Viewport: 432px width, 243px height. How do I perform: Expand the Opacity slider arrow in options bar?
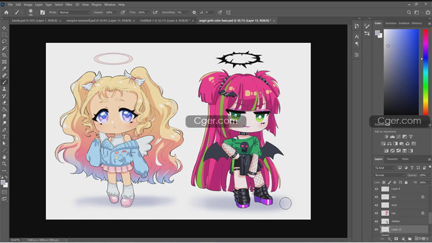(116, 12)
